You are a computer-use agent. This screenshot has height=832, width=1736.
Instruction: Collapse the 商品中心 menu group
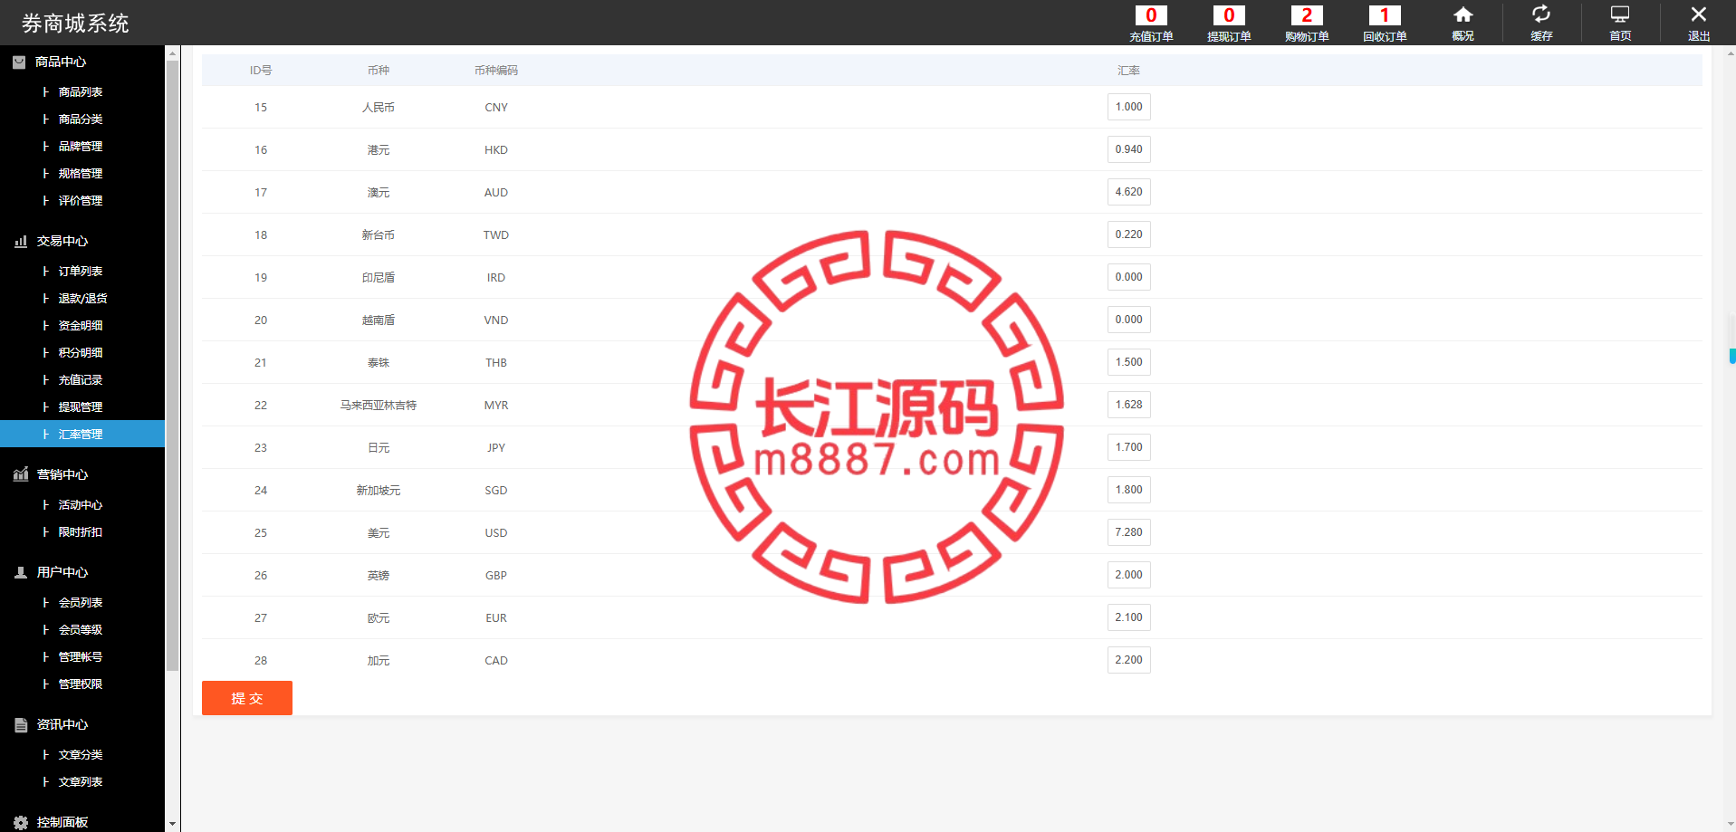(x=61, y=62)
